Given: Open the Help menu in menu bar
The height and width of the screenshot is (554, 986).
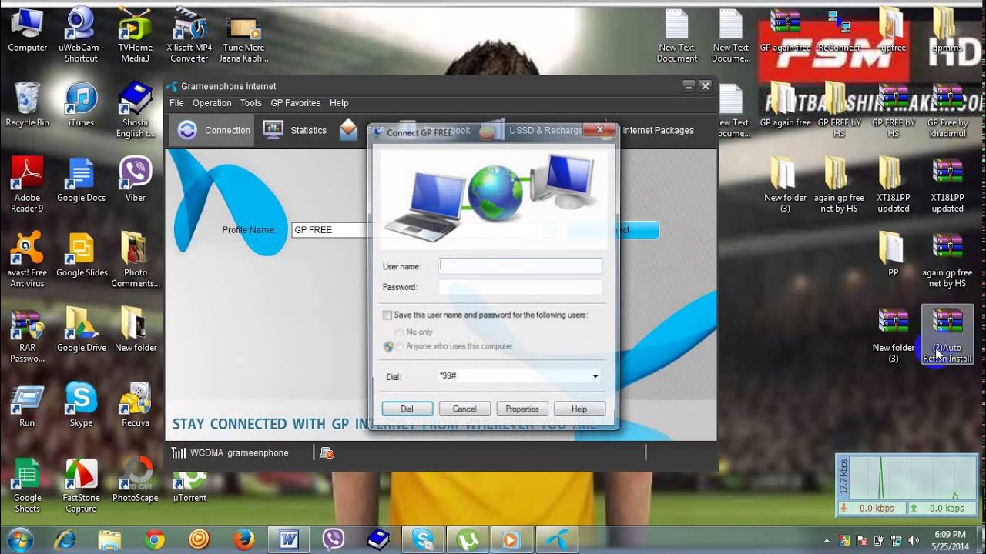Looking at the screenshot, I should (339, 102).
